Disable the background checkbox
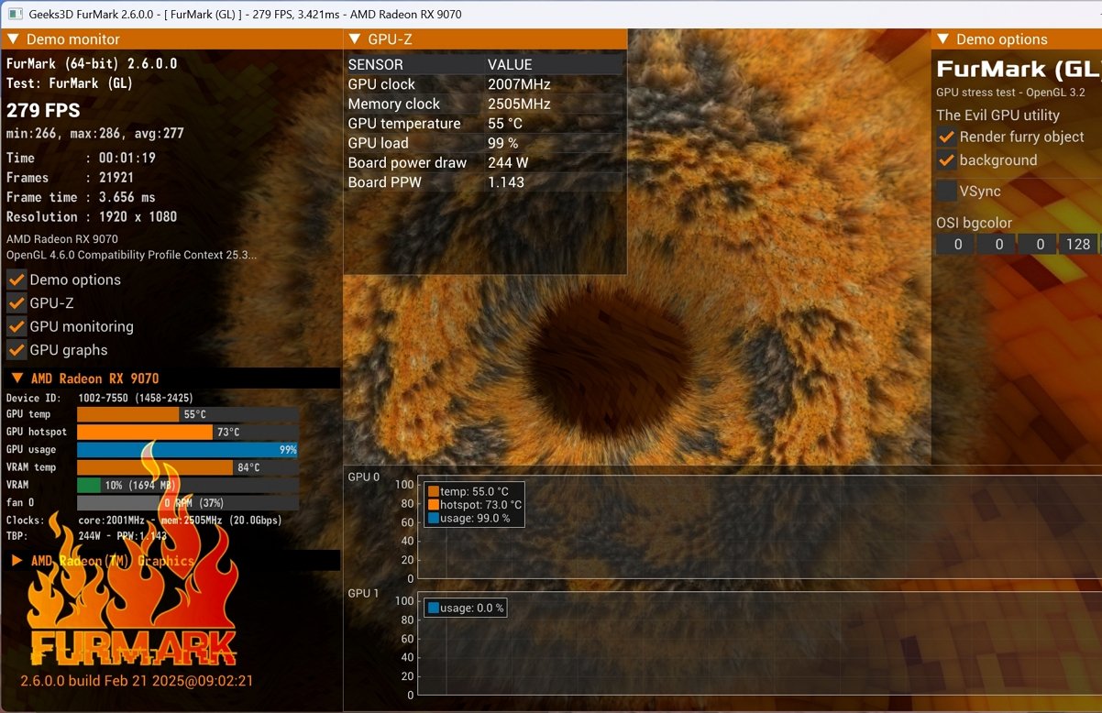The width and height of the screenshot is (1102, 713). pos(946,160)
